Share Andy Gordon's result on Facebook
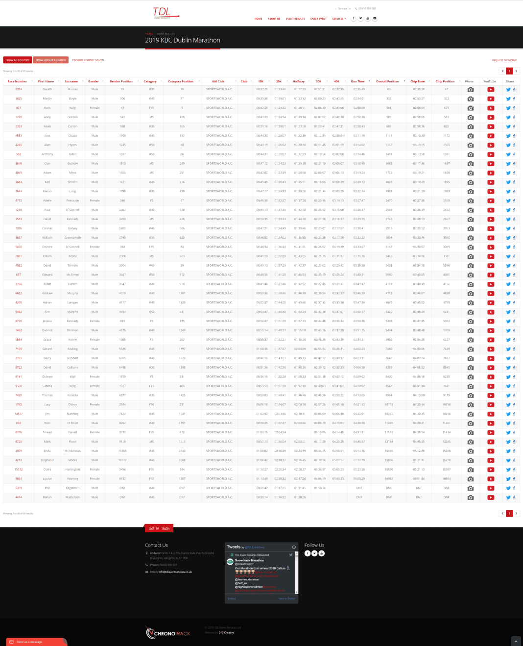Image resolution: width=523 pixels, height=646 pixels. [x=514, y=118]
